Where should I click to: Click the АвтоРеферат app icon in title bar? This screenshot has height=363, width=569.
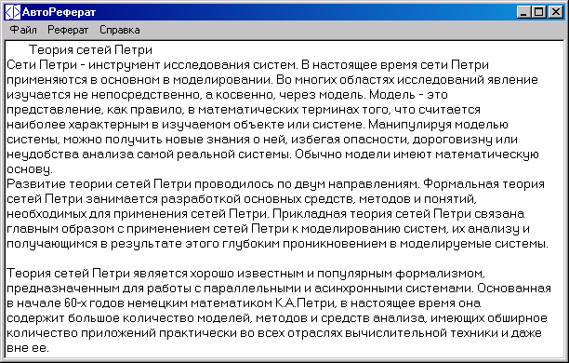tap(13, 12)
